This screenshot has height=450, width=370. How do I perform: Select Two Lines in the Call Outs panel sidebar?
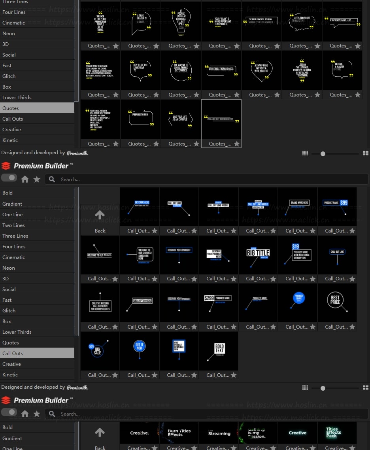tap(37, 225)
